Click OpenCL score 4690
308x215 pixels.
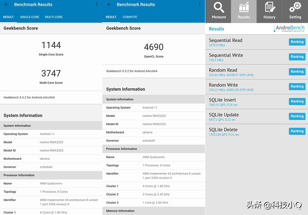click(154, 47)
